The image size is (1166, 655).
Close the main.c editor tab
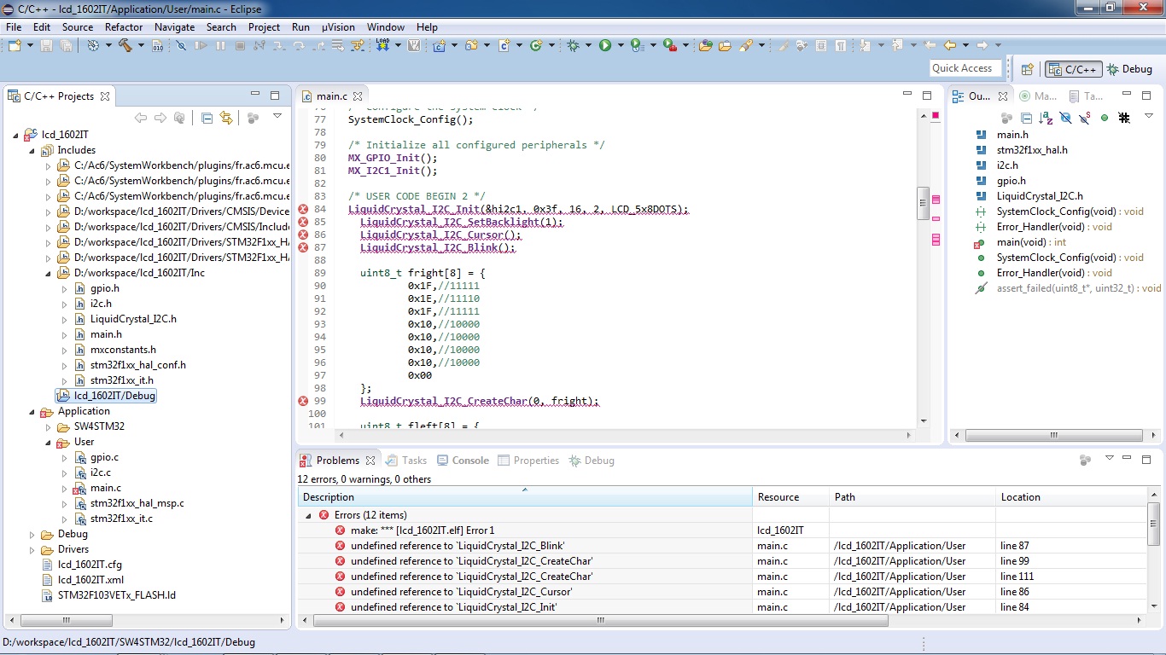pyautogui.click(x=358, y=96)
